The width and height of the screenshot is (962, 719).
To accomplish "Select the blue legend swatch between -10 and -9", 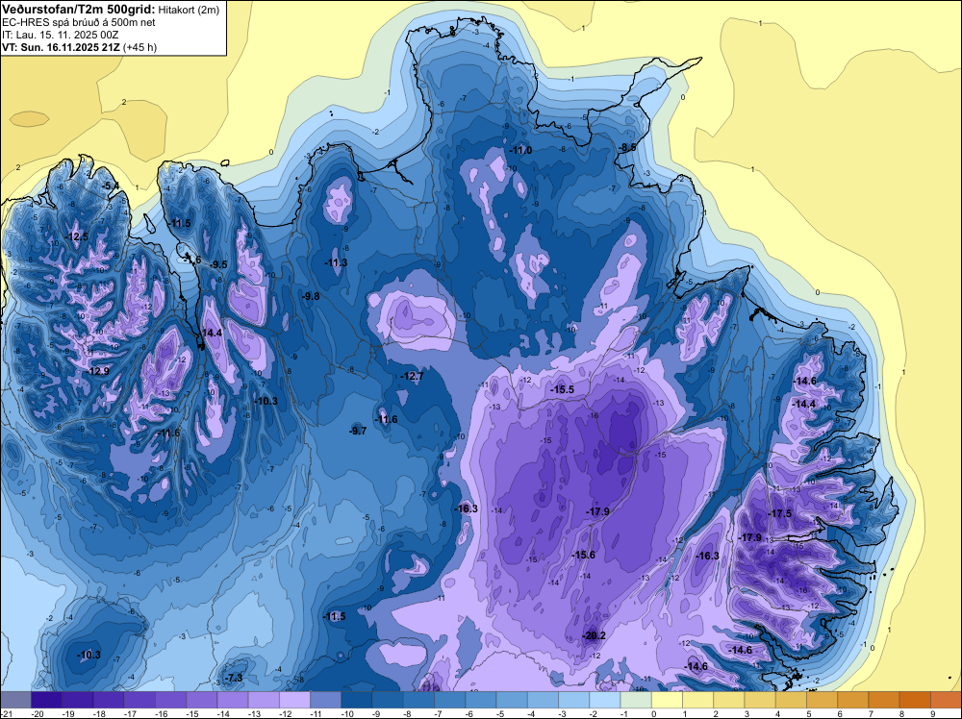I will 357,700.
